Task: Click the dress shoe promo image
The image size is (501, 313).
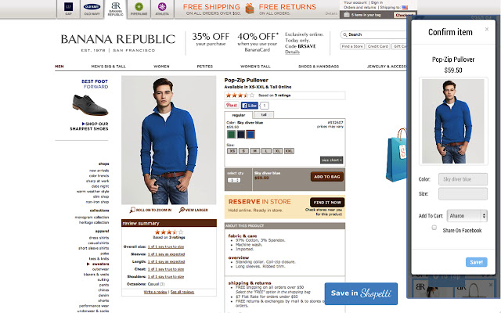Action: tap(90, 105)
